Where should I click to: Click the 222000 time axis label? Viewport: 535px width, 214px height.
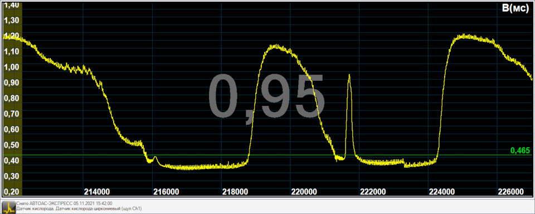point(373,192)
